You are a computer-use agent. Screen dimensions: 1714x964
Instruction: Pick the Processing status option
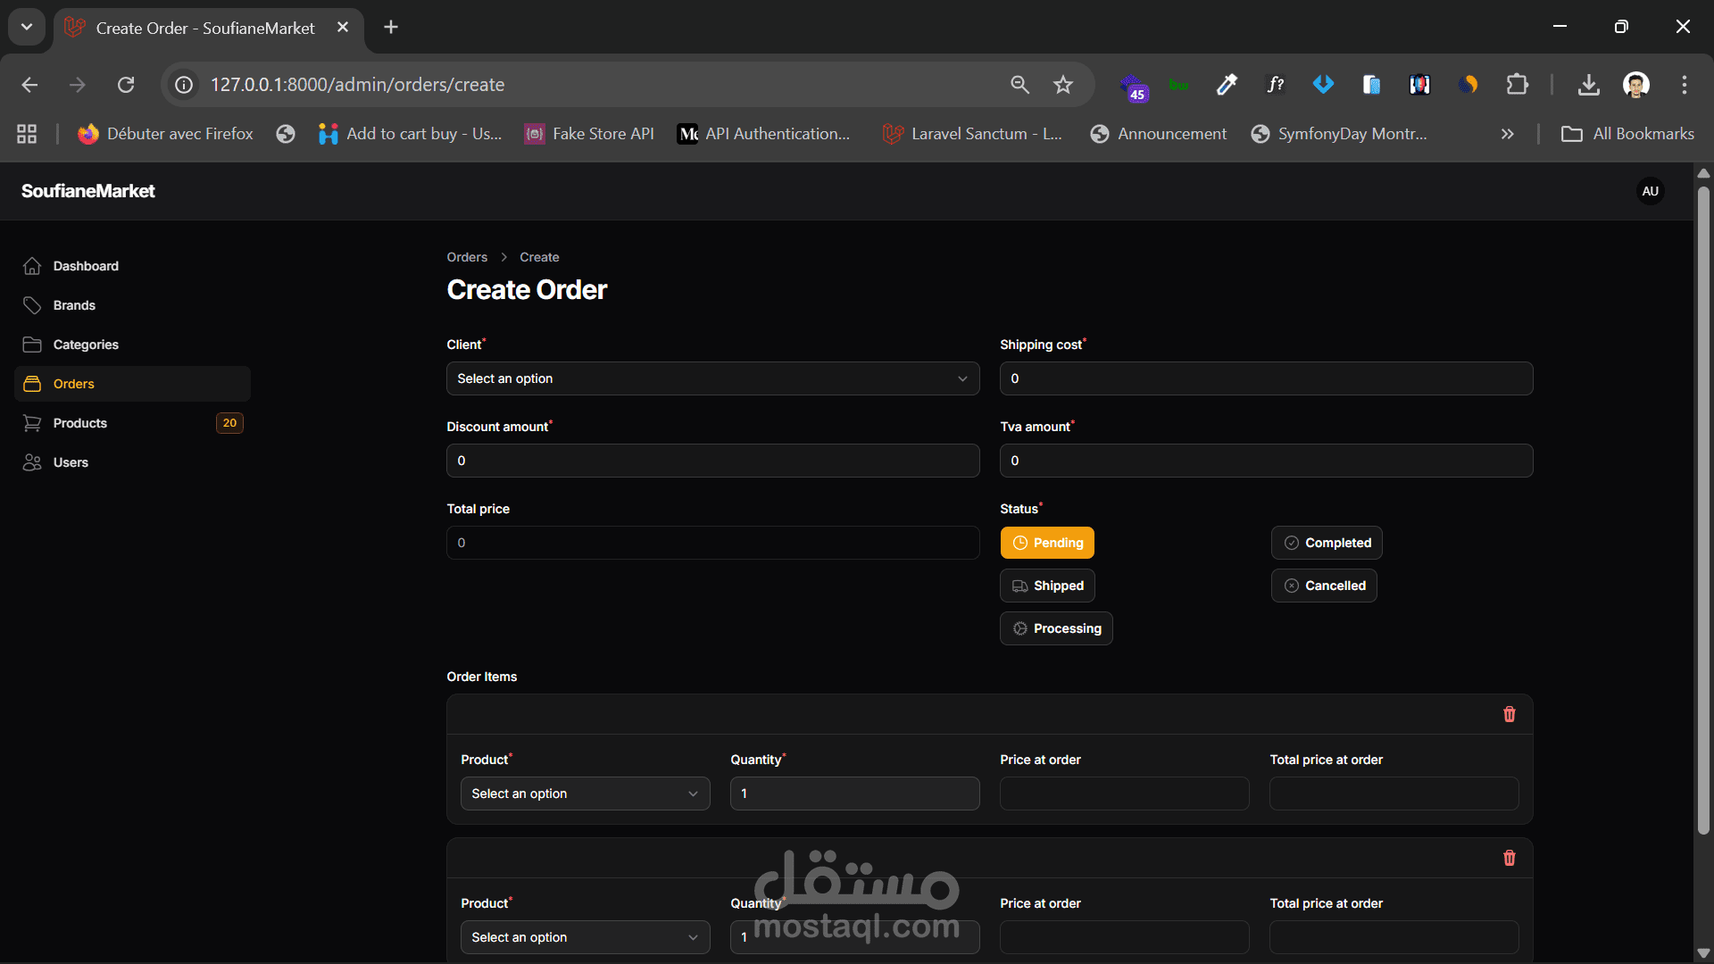[1056, 628]
